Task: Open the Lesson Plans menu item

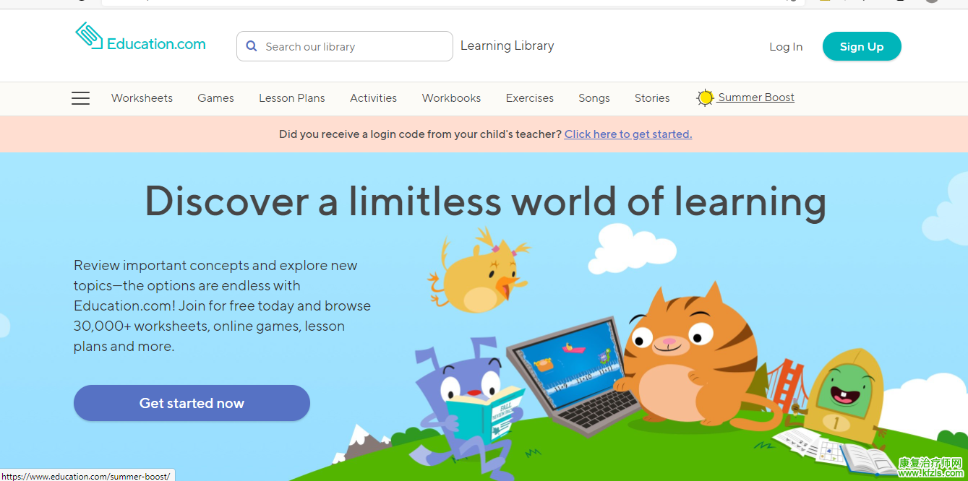Action: pyautogui.click(x=292, y=98)
